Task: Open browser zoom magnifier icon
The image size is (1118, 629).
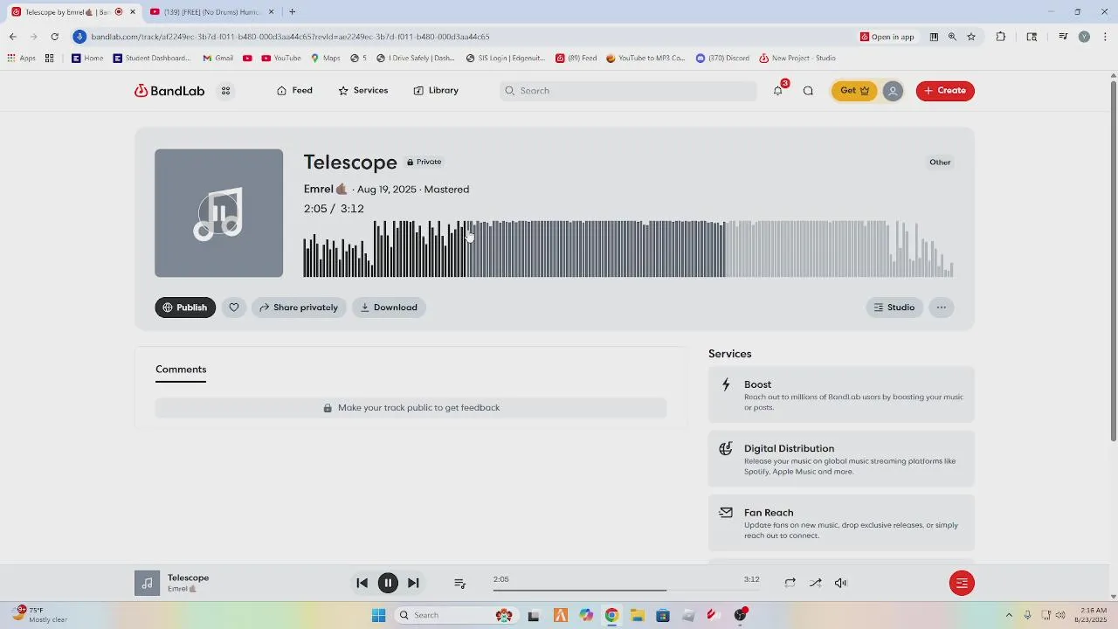Action: click(952, 37)
